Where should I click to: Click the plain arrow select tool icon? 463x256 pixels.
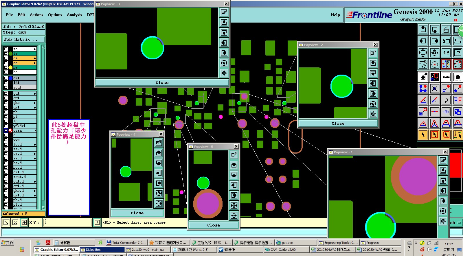(x=423, y=135)
